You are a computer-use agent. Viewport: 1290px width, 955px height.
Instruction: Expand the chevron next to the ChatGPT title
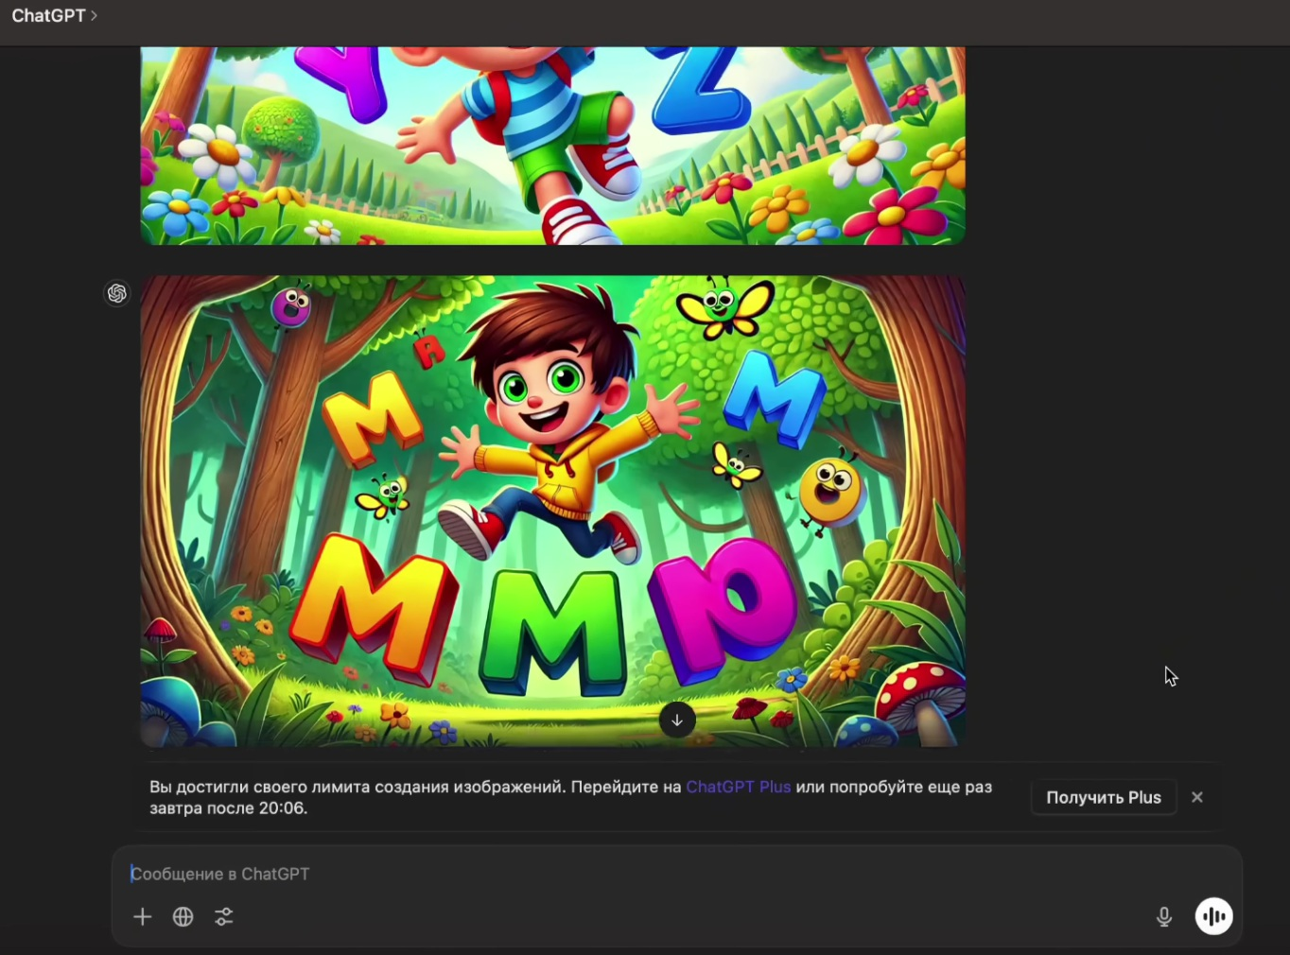[x=94, y=16]
